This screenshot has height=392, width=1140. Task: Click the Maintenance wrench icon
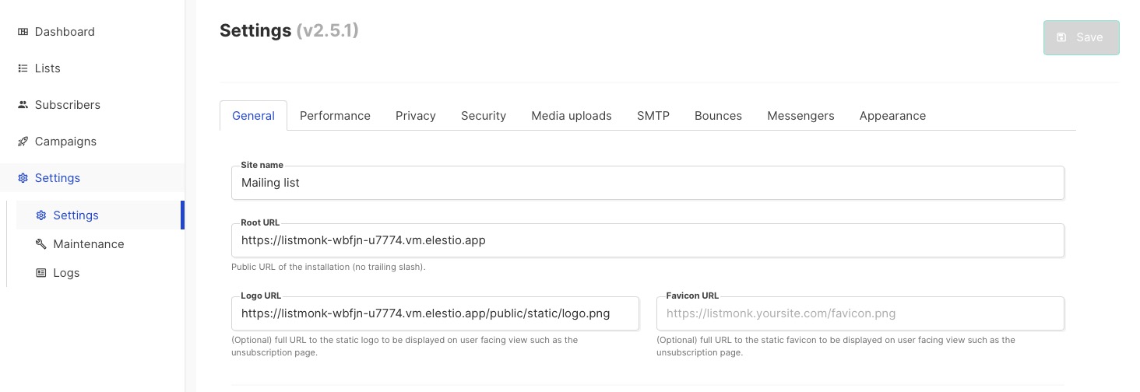(41, 244)
